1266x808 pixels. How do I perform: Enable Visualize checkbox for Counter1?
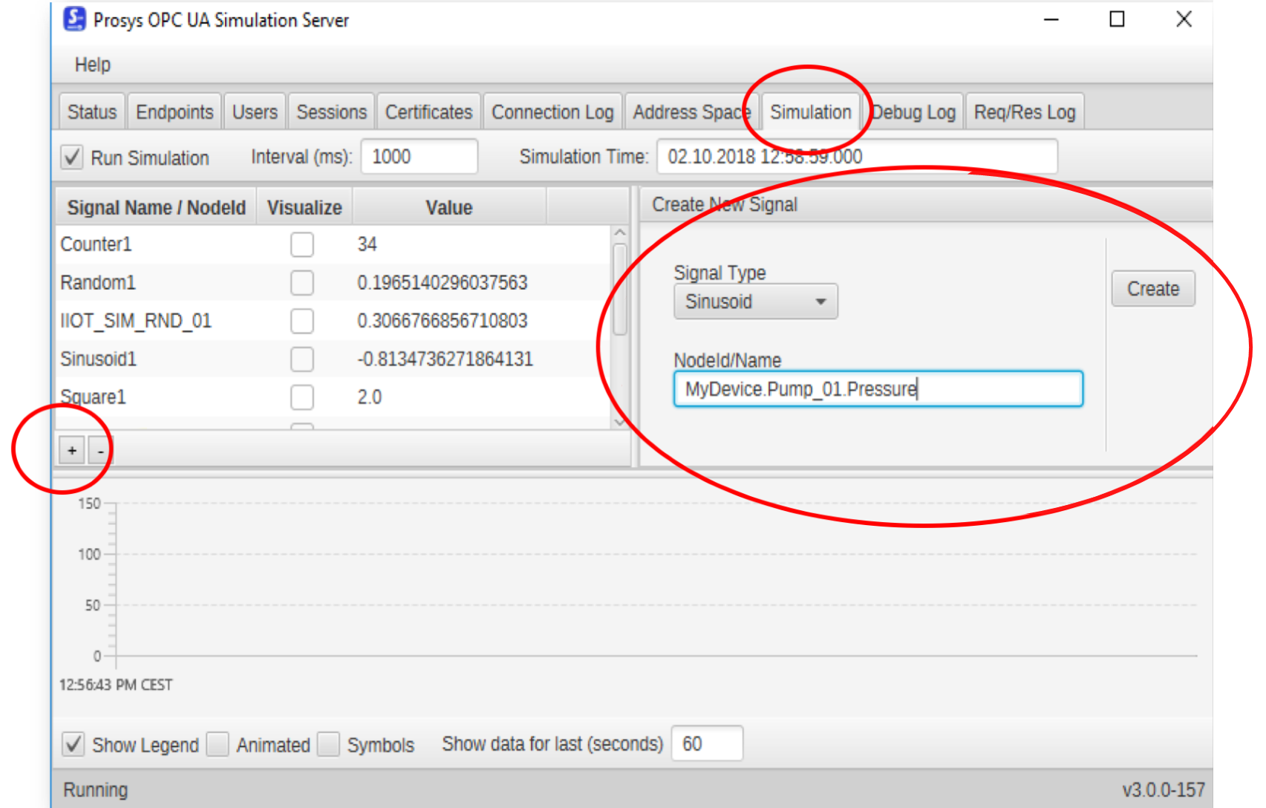[x=302, y=244]
